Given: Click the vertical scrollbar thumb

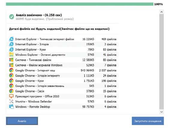Looking at the screenshot, I should [x=161, y=62].
